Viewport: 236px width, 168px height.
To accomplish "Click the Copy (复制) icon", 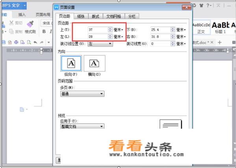I will pos(11,31).
